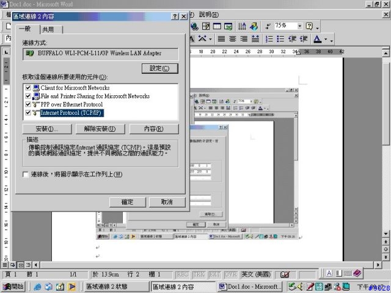Screen dimensions: 391x293
Task: Uncheck File and Printer Sharing checkbox
Action: point(28,96)
